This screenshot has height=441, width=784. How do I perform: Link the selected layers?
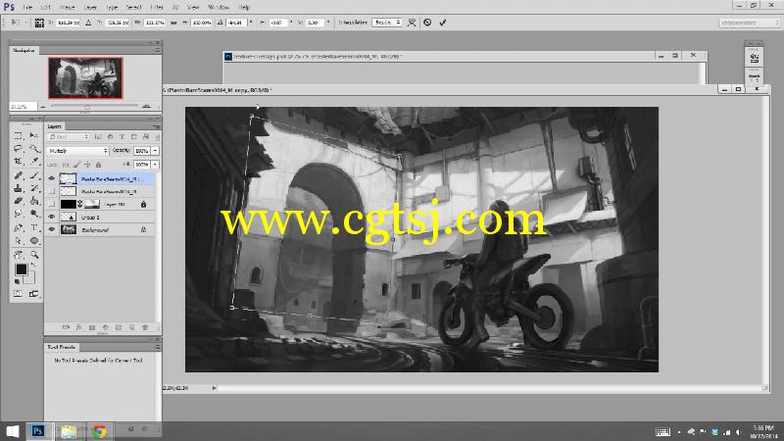66,327
